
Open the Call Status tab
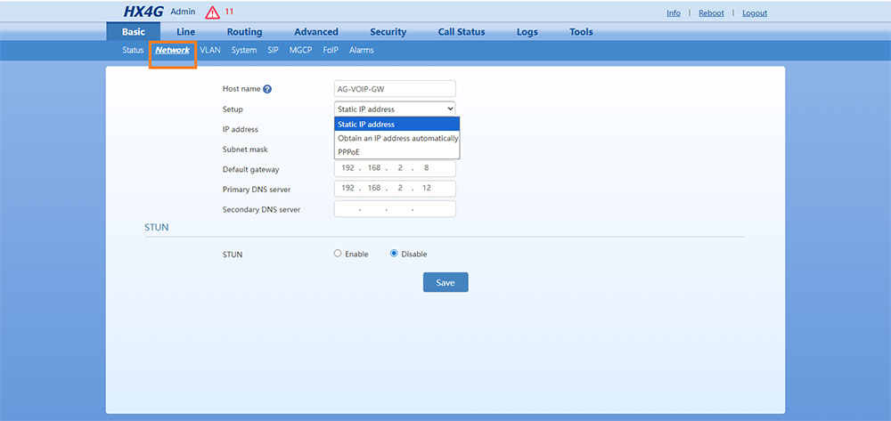pyautogui.click(x=462, y=32)
